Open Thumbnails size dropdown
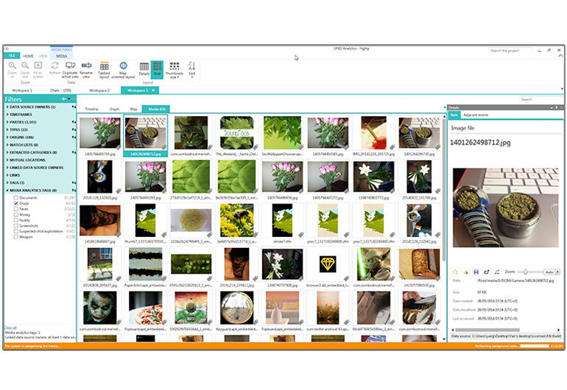This screenshot has width=567, height=390. pyautogui.click(x=175, y=70)
